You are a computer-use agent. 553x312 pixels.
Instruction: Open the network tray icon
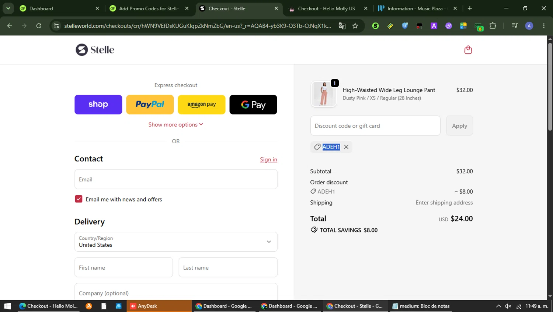click(x=519, y=306)
